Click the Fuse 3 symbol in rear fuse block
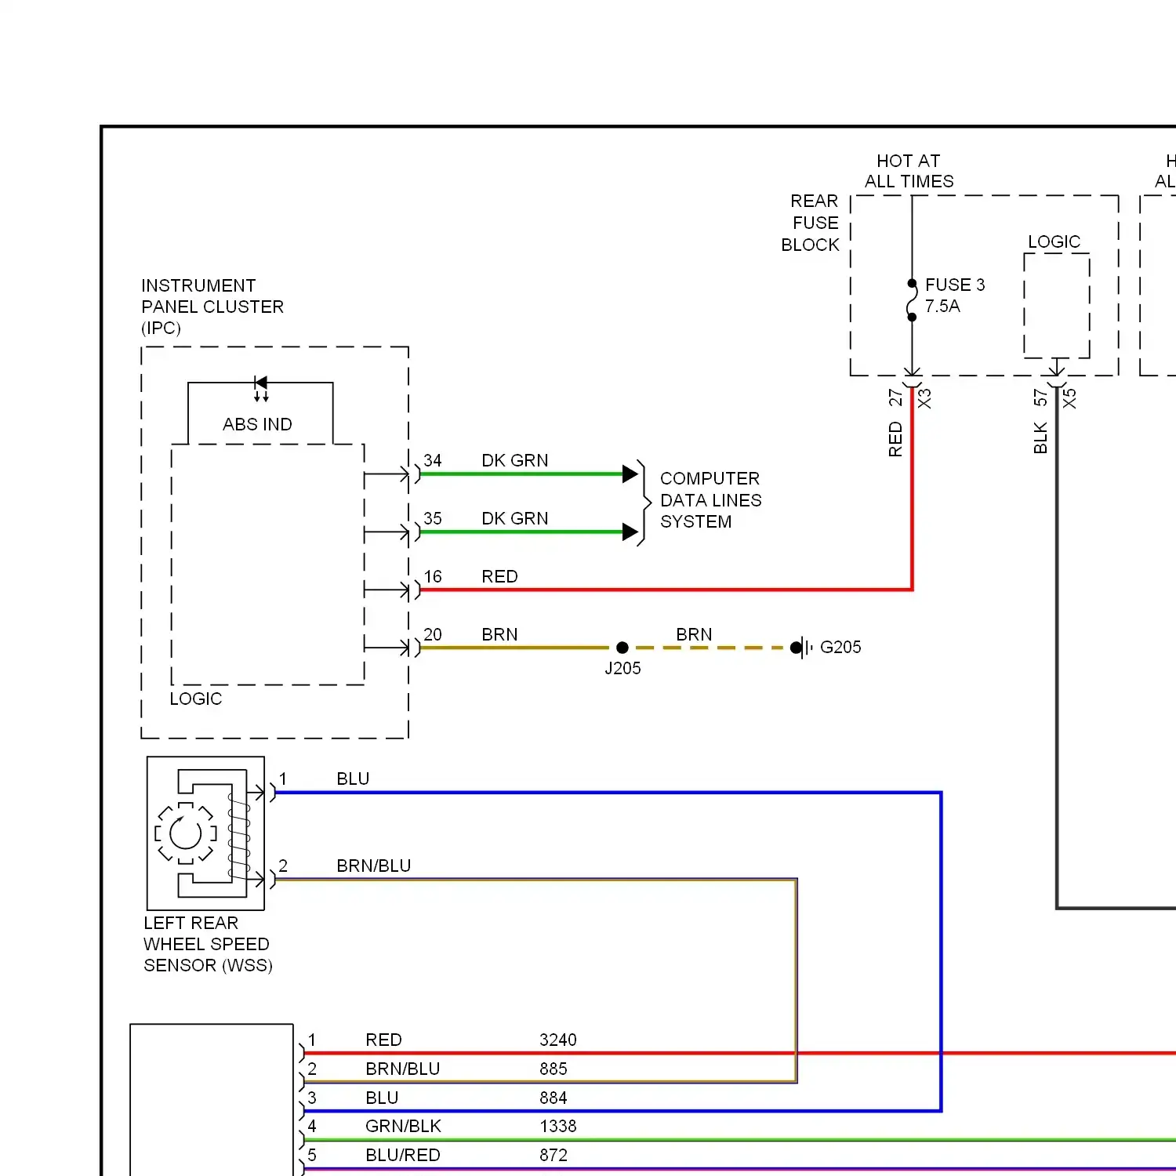1176x1176 pixels. [912, 300]
